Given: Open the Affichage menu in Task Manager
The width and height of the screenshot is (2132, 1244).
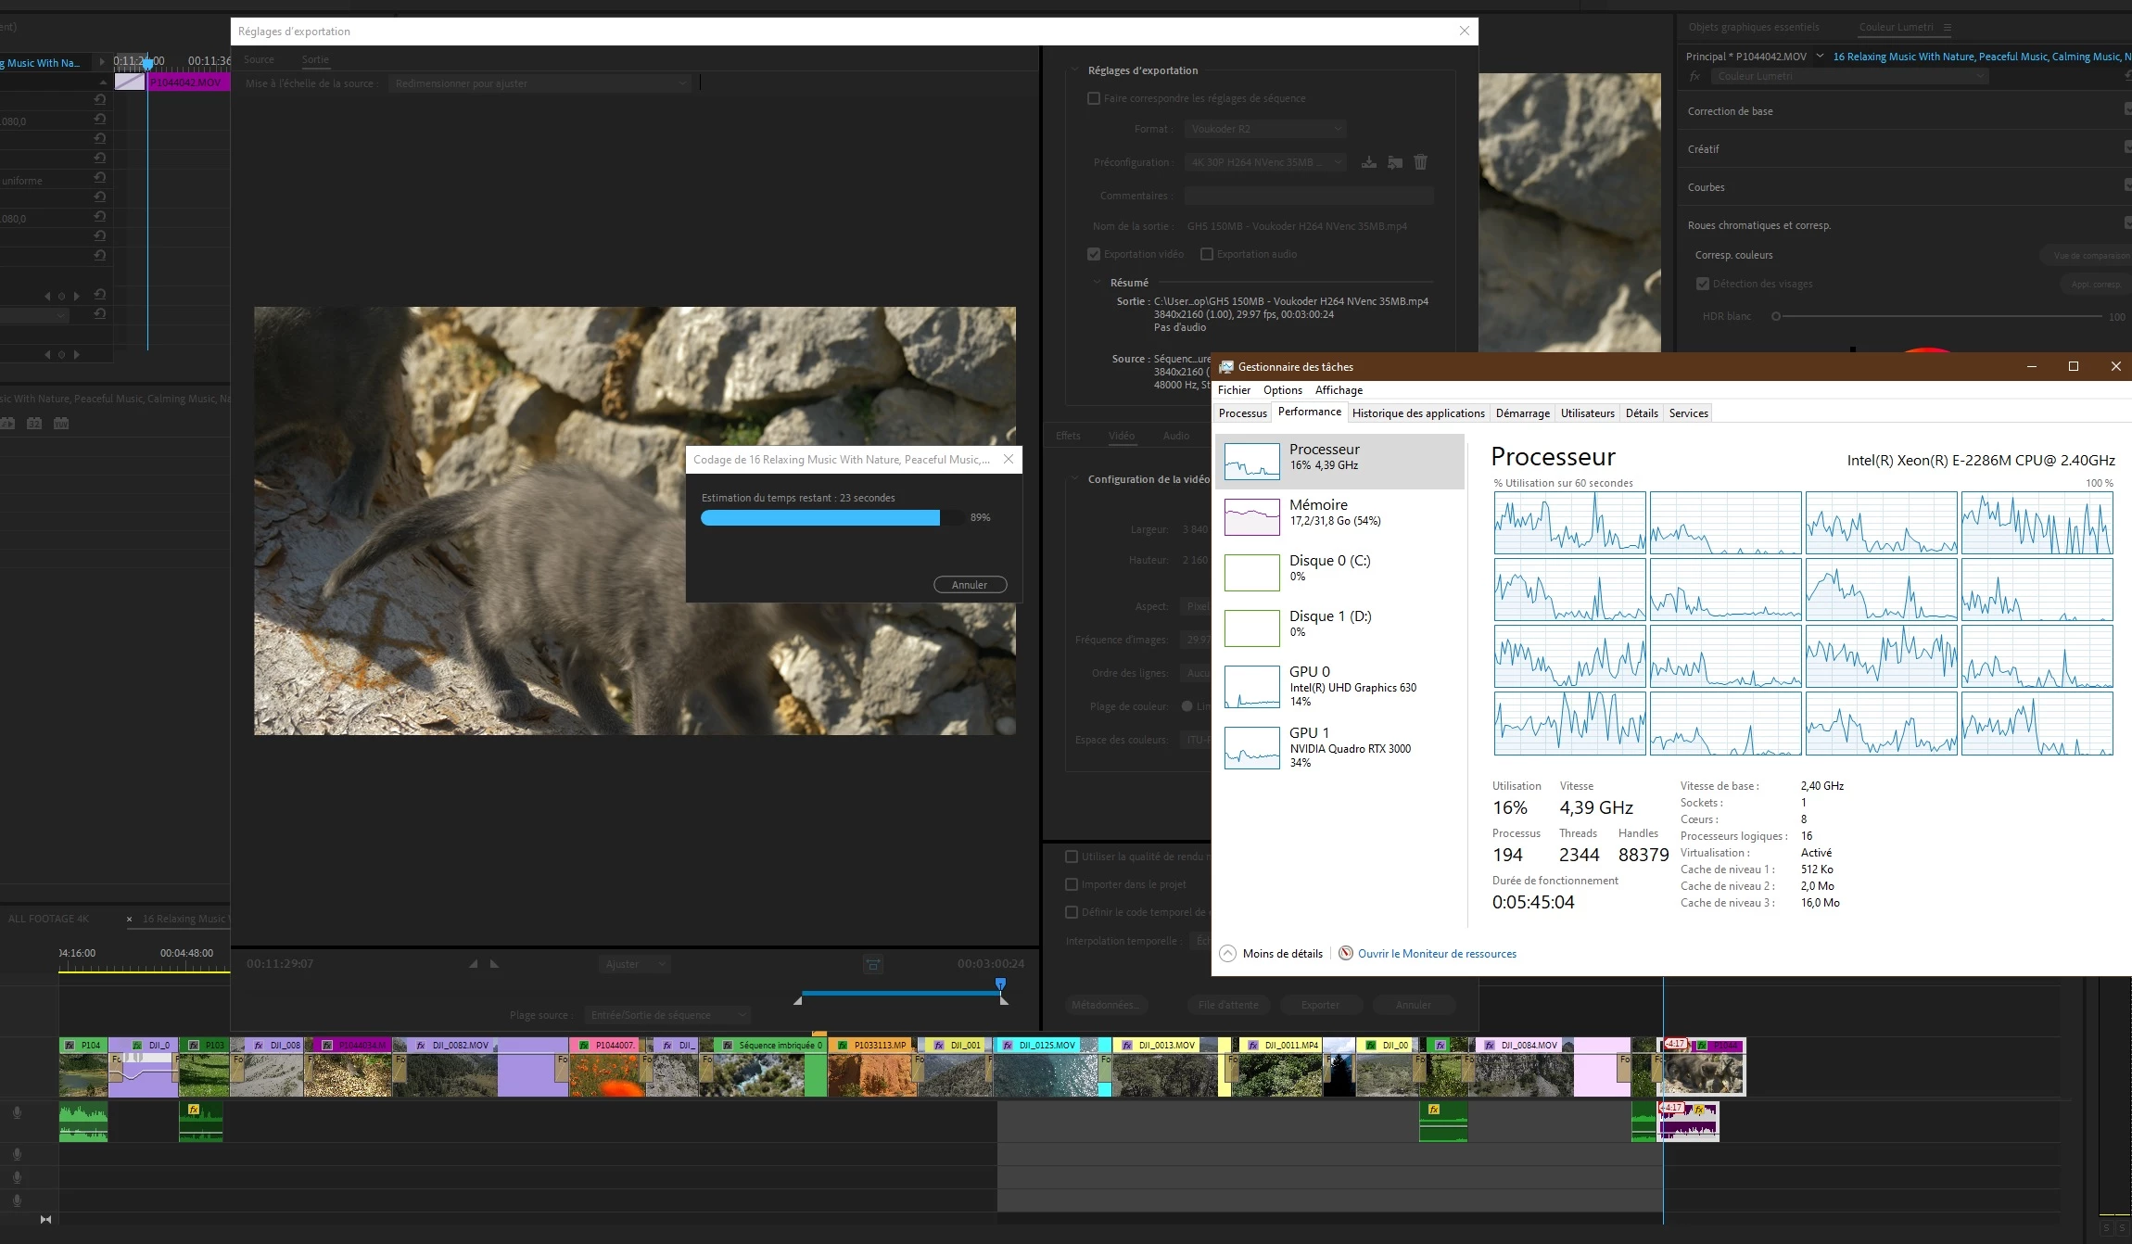Looking at the screenshot, I should click(1338, 390).
